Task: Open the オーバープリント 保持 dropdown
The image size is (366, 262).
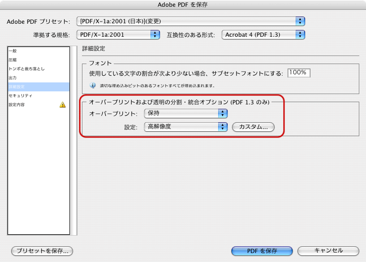Action: click(x=186, y=113)
